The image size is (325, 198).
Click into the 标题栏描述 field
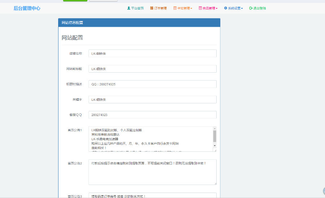click(x=152, y=84)
